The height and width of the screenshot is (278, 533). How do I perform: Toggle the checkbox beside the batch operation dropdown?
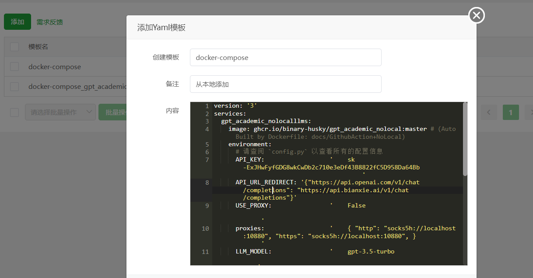[x=14, y=113]
